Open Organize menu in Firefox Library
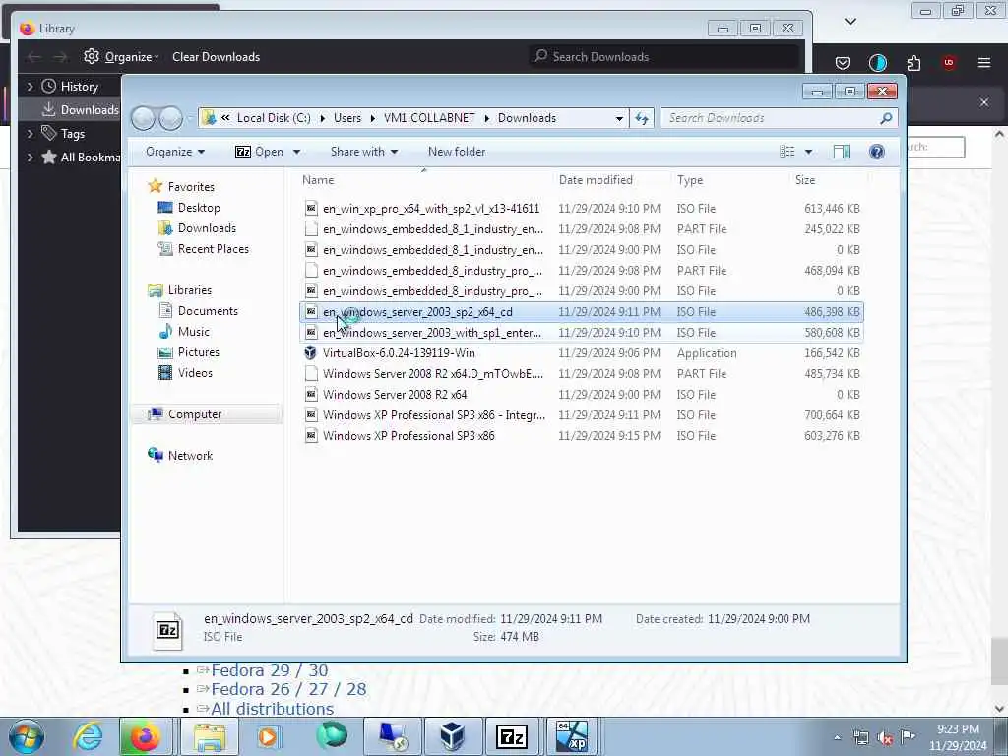 [x=121, y=56]
